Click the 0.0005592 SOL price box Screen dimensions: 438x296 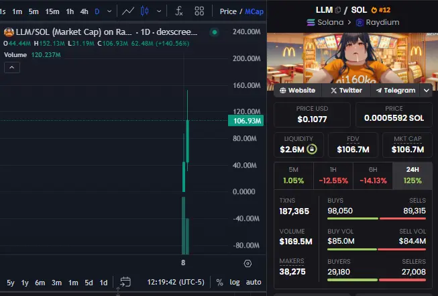point(394,115)
